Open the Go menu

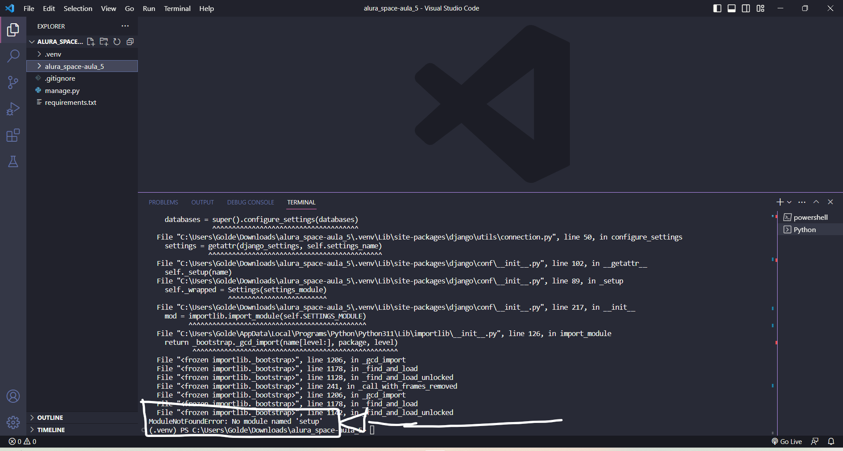[x=130, y=8]
